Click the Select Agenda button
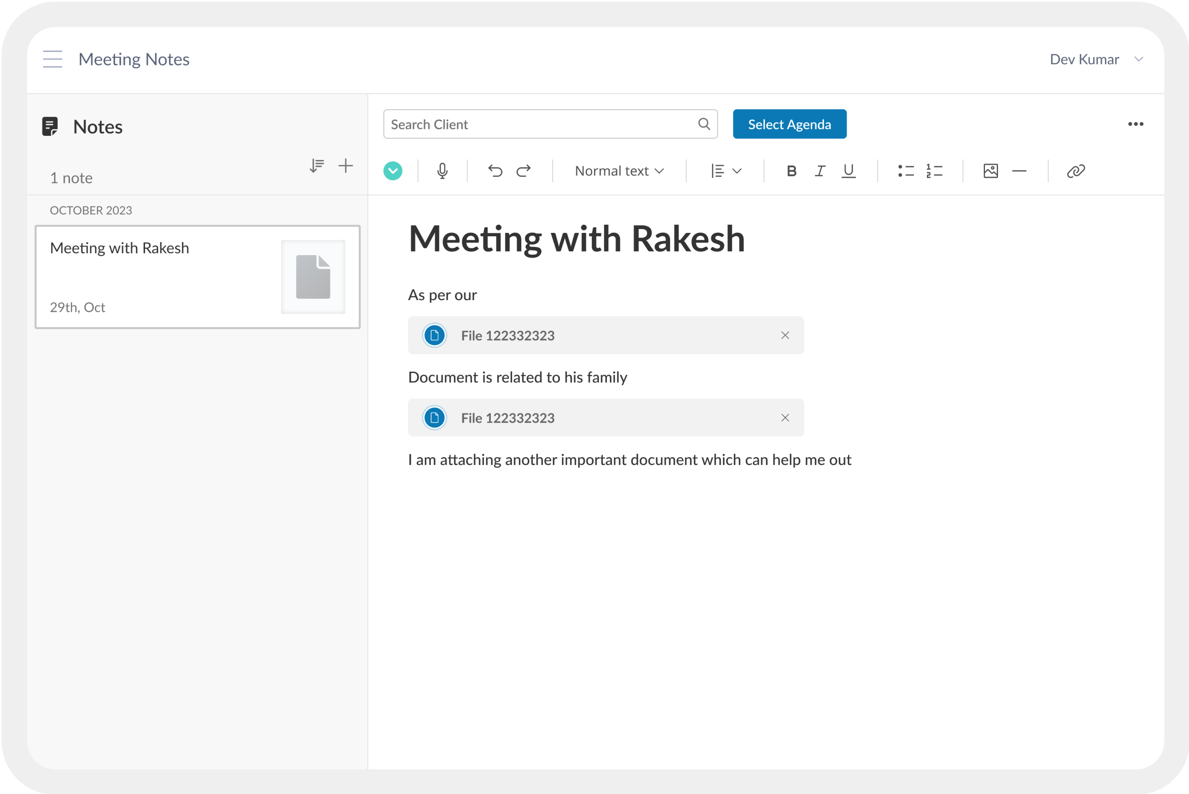The width and height of the screenshot is (1189, 794). click(x=789, y=124)
